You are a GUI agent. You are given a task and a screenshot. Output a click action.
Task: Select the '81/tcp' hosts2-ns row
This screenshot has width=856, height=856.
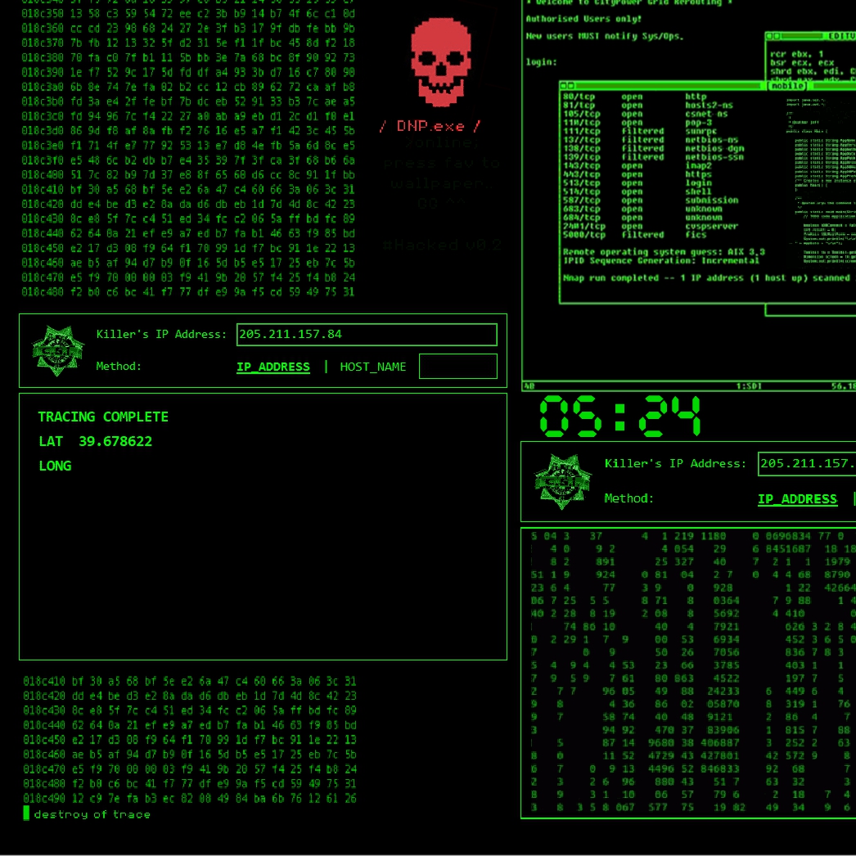pos(648,106)
